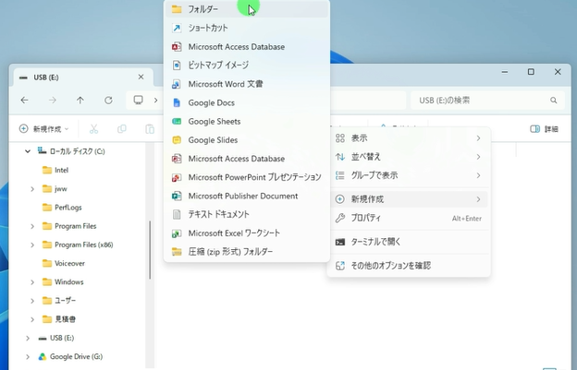Expand the address bar chevron after PC icon

155,100
